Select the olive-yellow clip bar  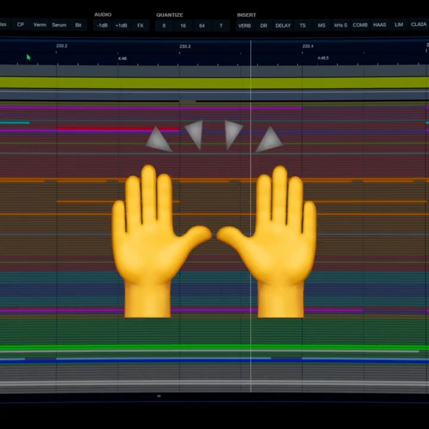coord(214,83)
